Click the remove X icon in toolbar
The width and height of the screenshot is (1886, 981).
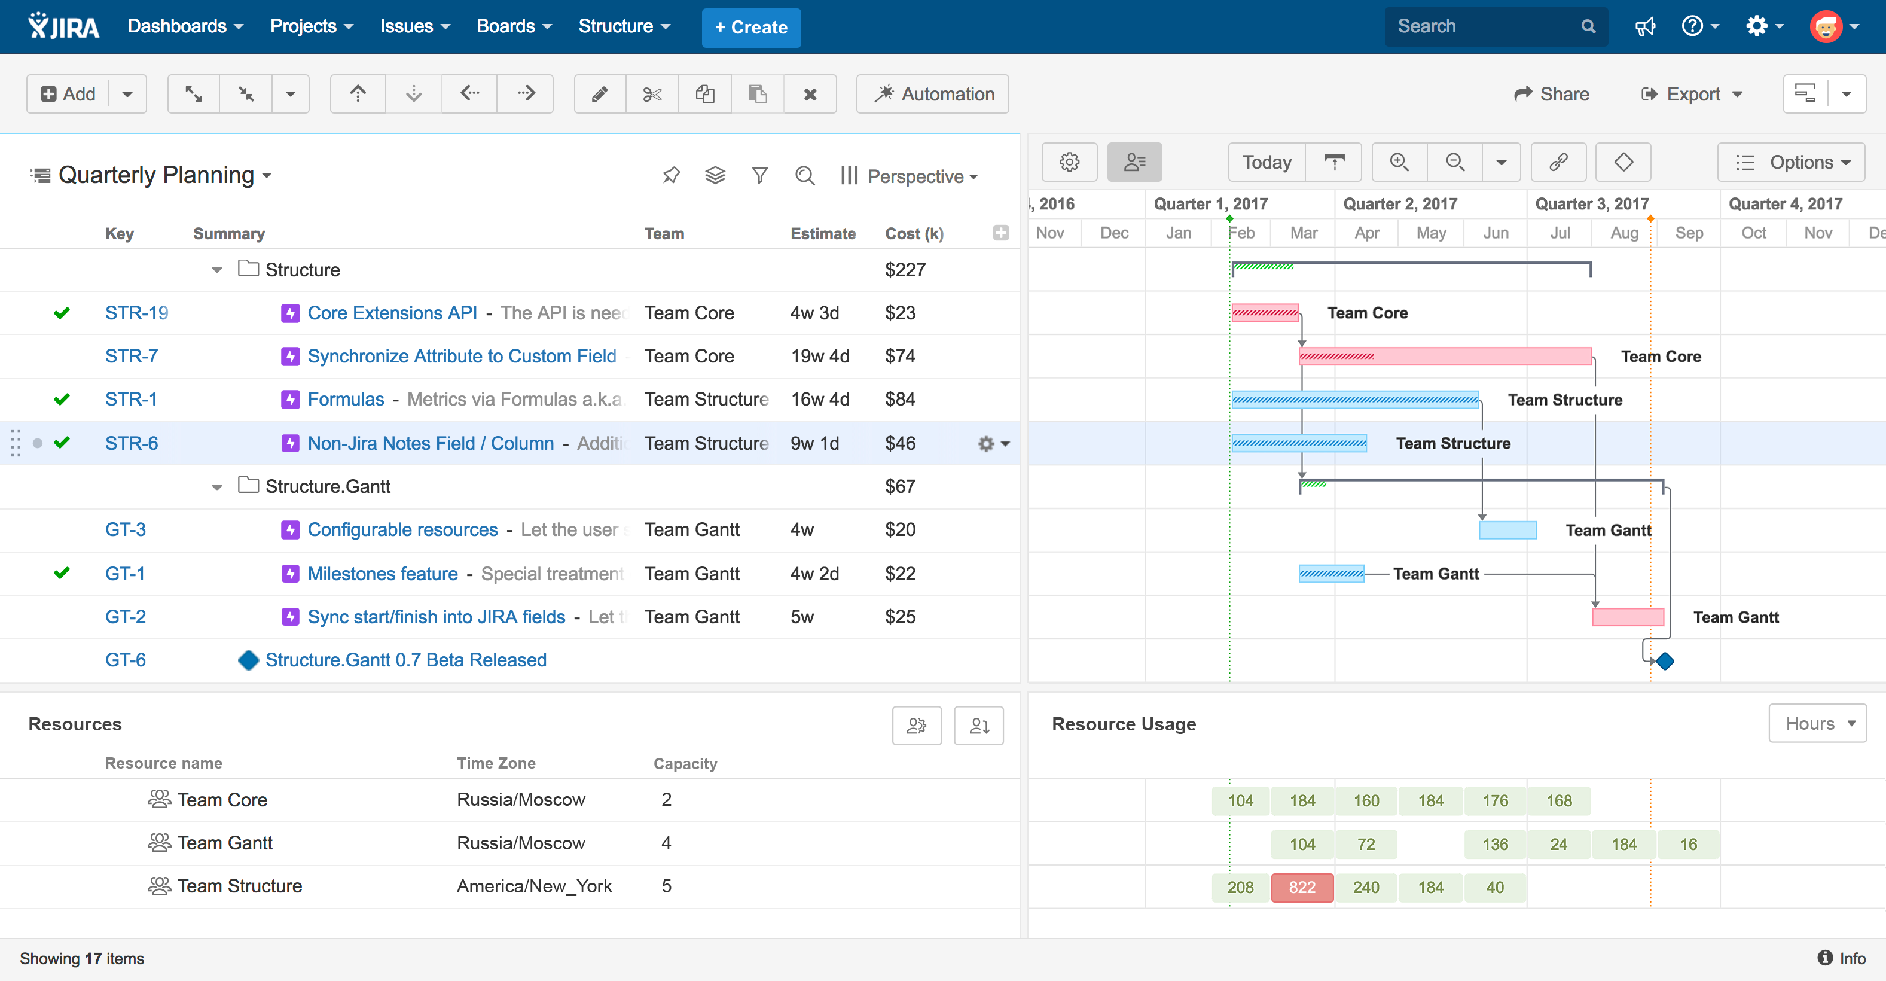tap(810, 94)
